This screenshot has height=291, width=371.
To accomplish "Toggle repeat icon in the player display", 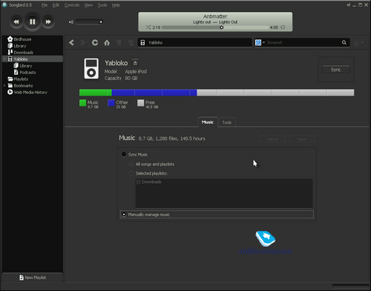I will point(283,27).
